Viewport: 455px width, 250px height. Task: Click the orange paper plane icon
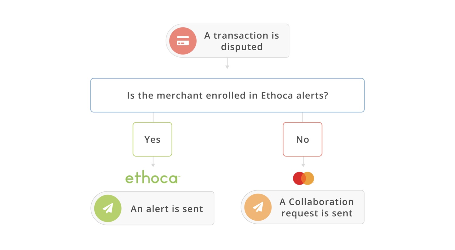click(x=258, y=207)
